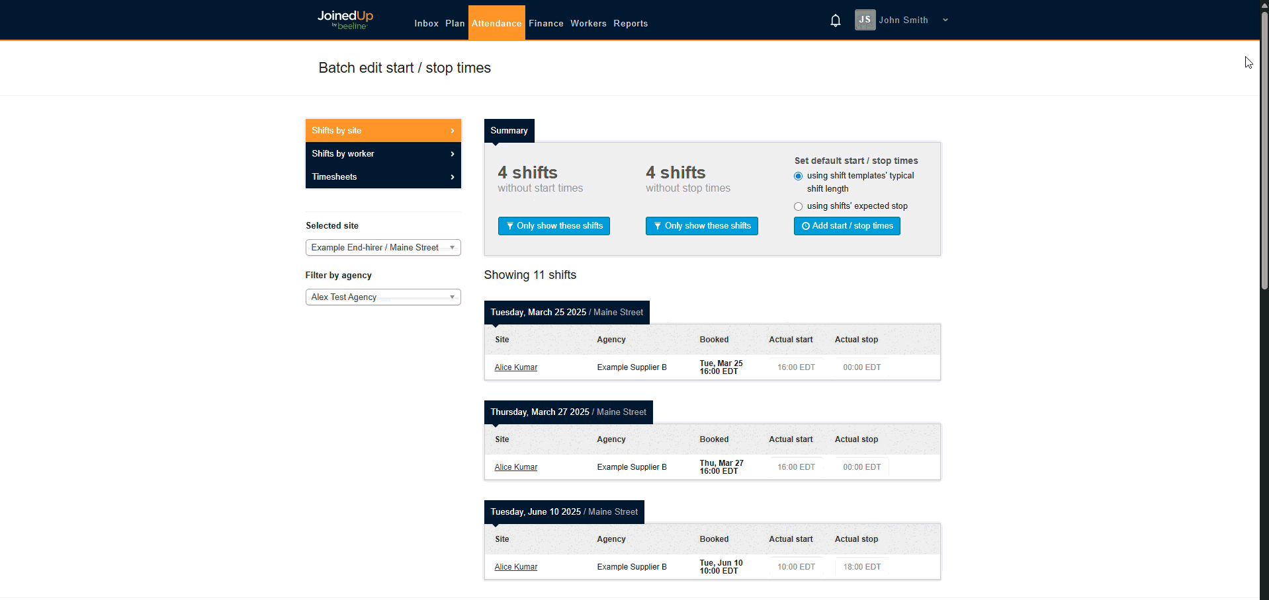Screen dimensions: 1269x600
Task: Click the JS user avatar
Action: click(865, 20)
